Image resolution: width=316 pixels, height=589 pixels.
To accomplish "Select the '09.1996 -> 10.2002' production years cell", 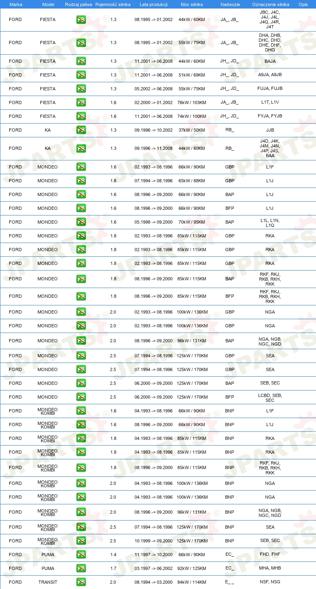I will 154,130.
